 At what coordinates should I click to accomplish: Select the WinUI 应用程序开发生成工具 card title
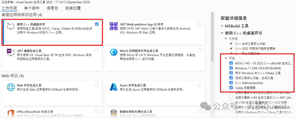pos(139,51)
